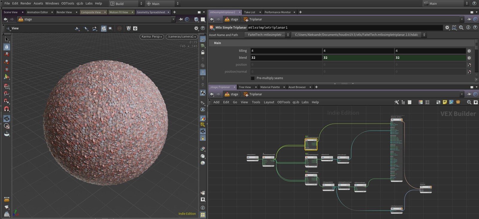This screenshot has height=219, width=479.
Task: Click the parameter editor gear menu icon
Action: pos(447,27)
